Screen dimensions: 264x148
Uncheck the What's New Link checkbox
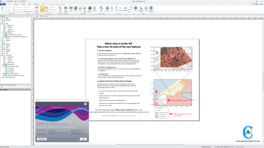[x=2, y=77]
